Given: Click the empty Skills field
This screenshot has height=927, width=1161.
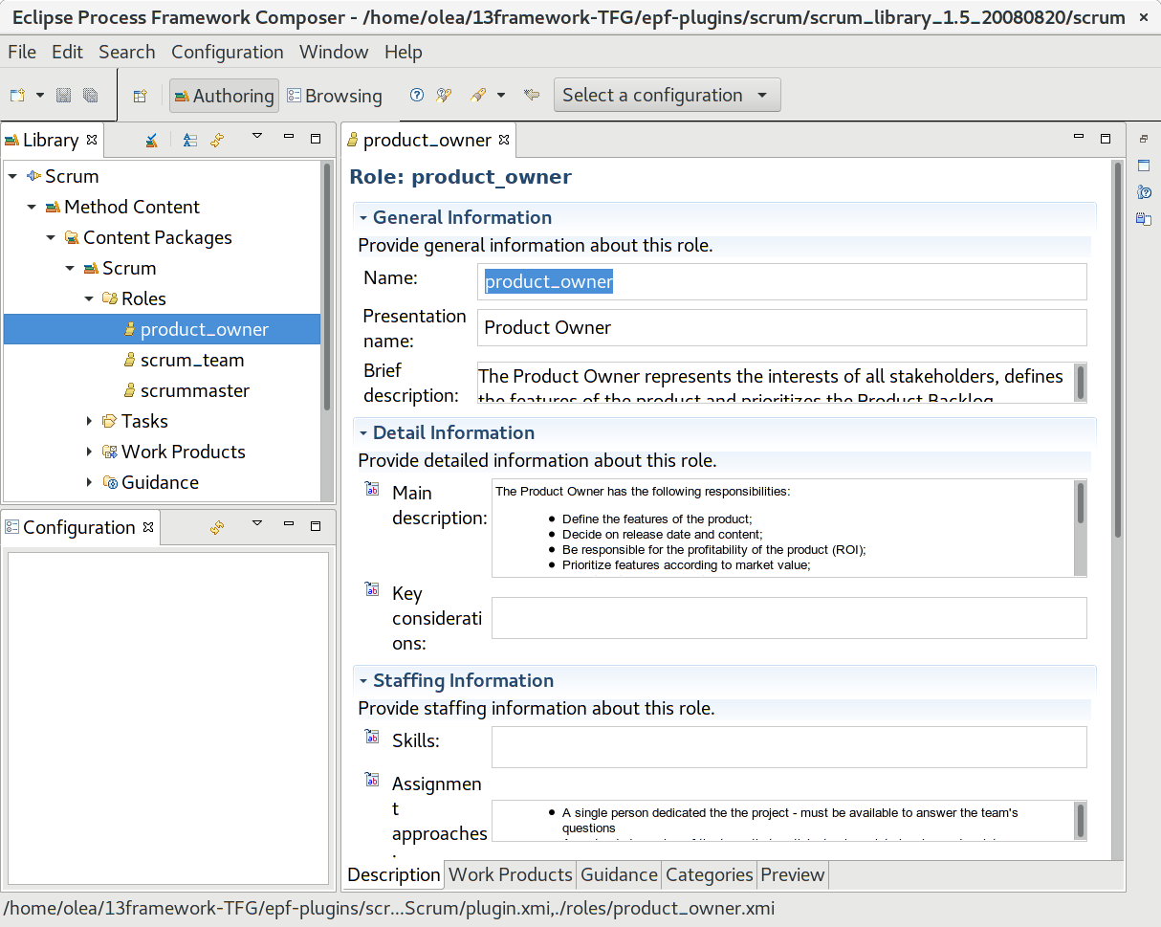Looking at the screenshot, I should click(789, 747).
